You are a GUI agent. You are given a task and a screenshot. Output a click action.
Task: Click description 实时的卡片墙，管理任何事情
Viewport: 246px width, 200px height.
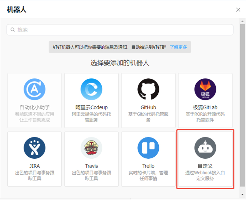[148, 176]
